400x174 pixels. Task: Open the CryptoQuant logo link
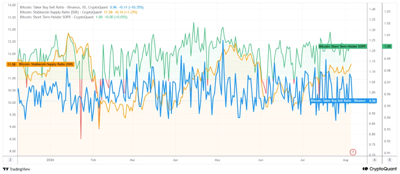pyautogui.click(x=379, y=169)
